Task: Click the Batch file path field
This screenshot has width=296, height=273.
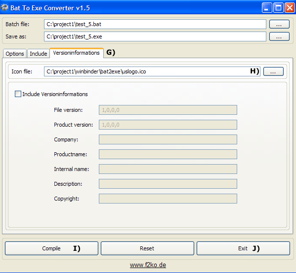Action: (155, 24)
